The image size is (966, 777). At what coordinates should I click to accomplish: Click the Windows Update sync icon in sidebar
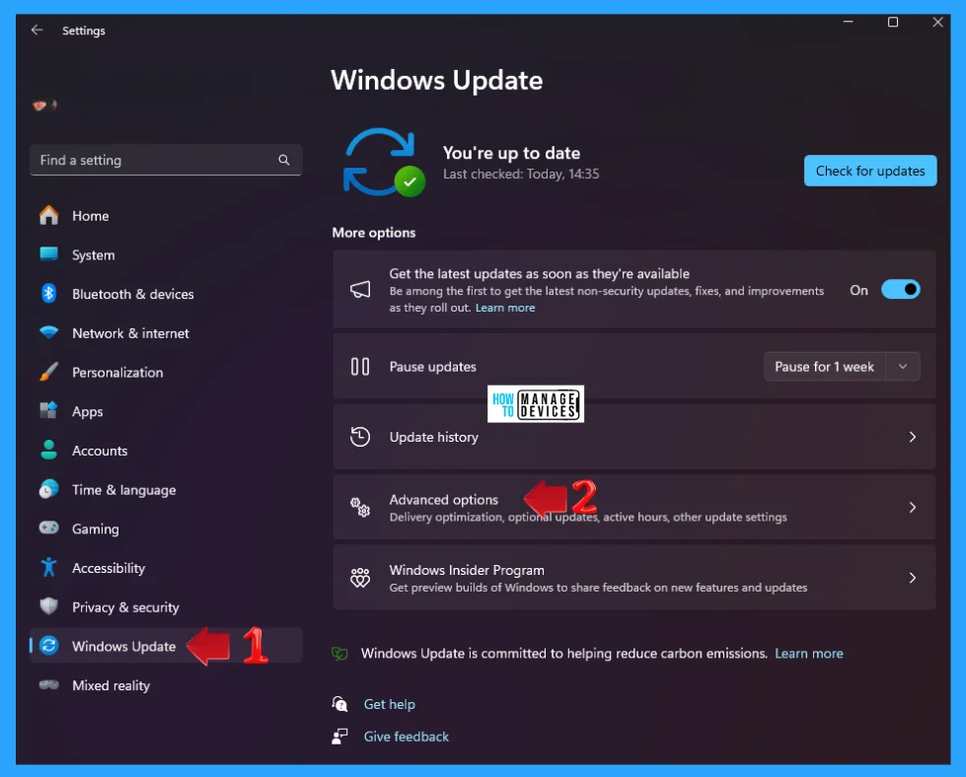pos(48,646)
